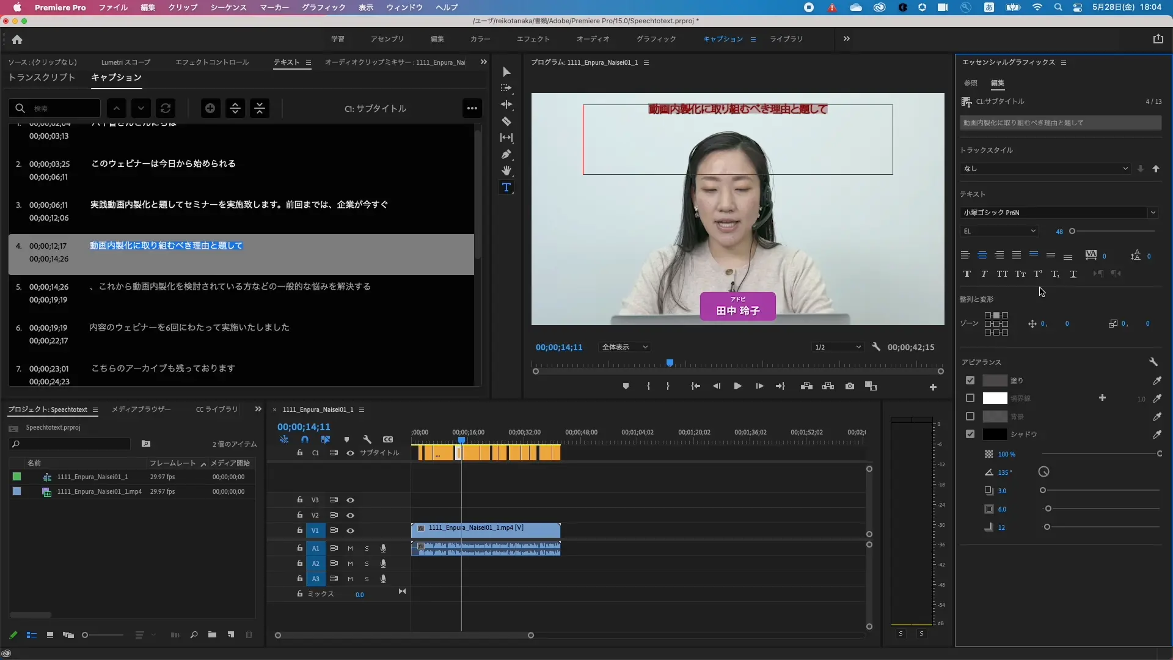Open the program monitor button editor
The image size is (1173, 660).
(933, 387)
